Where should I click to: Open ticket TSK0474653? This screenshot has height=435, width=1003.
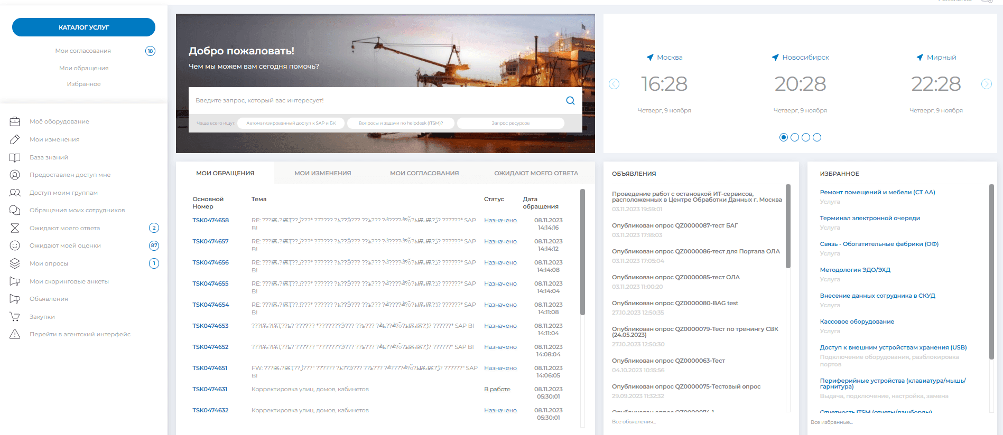pos(210,326)
